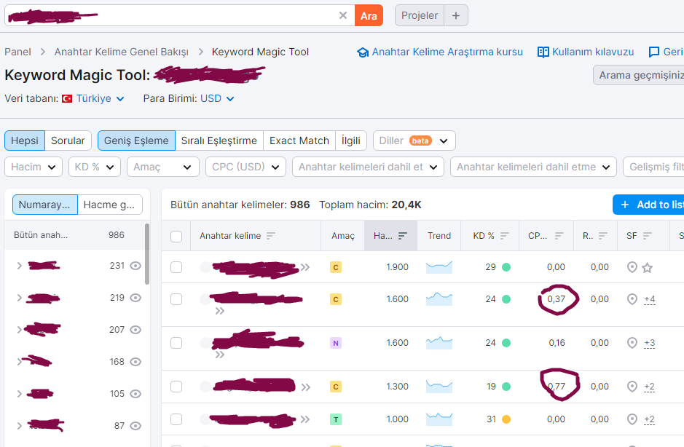Expand the group with 105 keywords
The image size is (684, 447).
coord(19,393)
